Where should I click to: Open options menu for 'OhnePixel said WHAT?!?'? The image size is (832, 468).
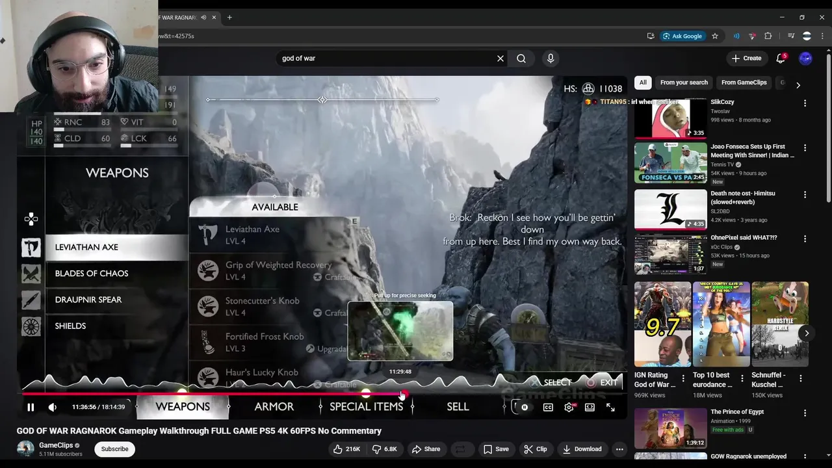click(x=805, y=239)
